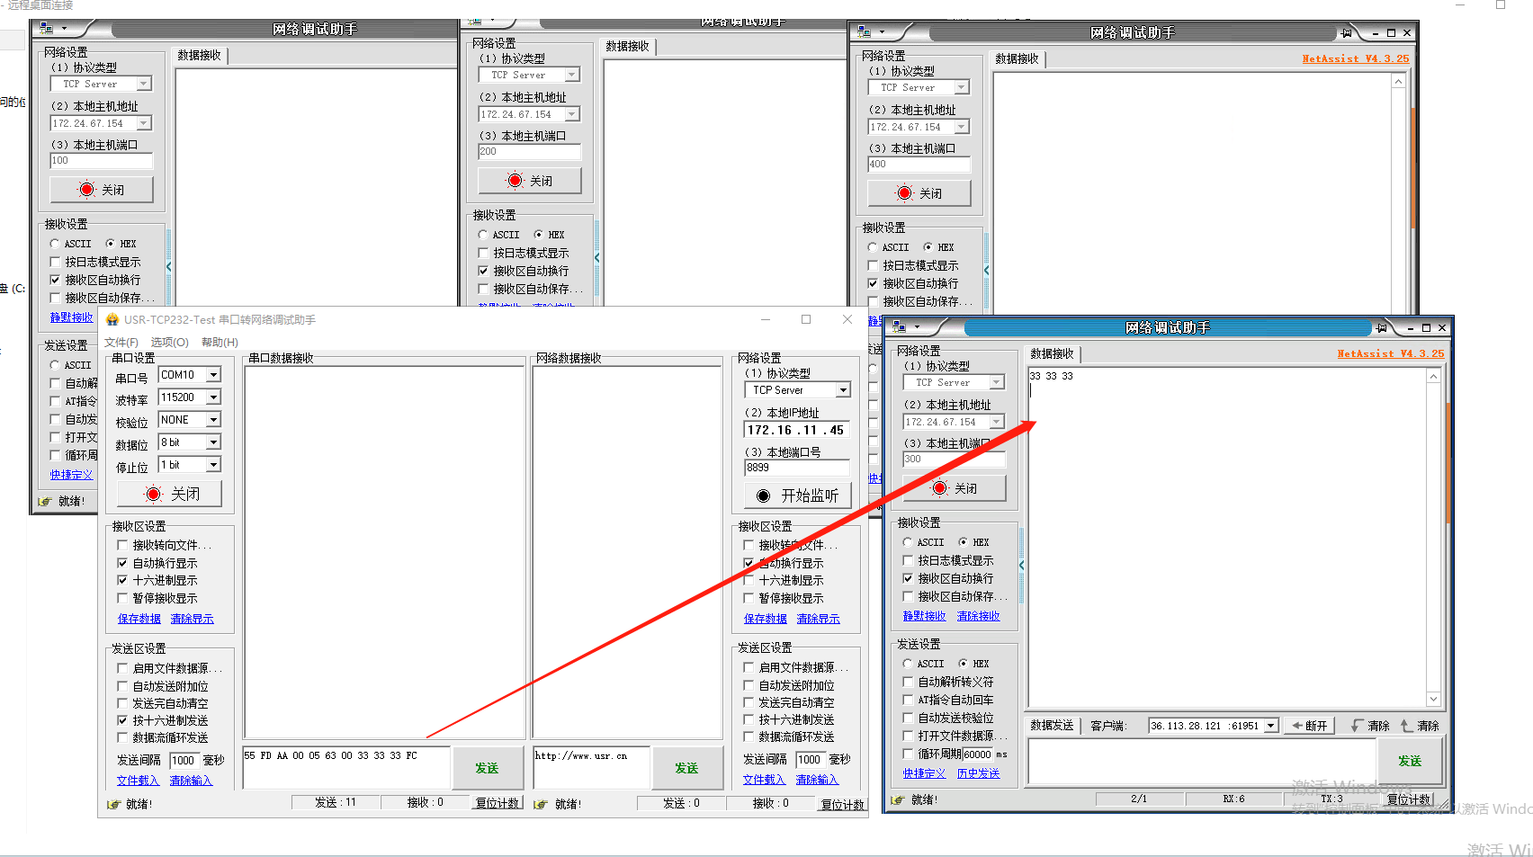Click the pin icon in the port 400 NetAssist title bar

tap(1347, 32)
